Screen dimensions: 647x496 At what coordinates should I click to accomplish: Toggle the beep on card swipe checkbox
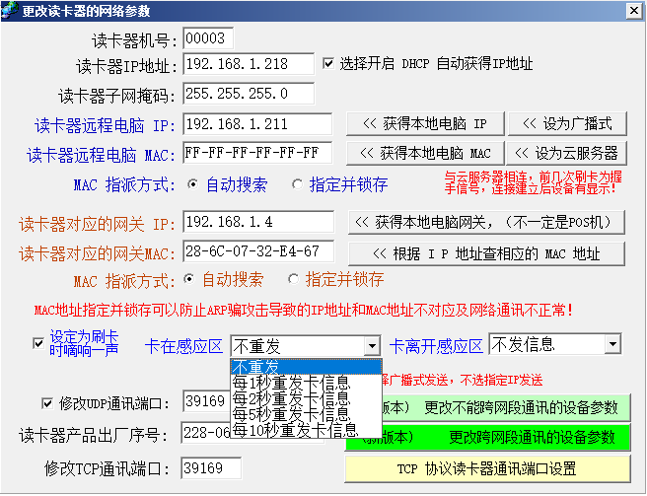(37, 343)
